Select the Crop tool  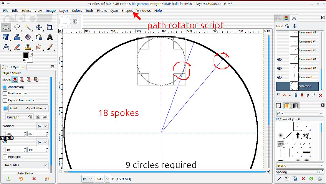(x=50, y=27)
